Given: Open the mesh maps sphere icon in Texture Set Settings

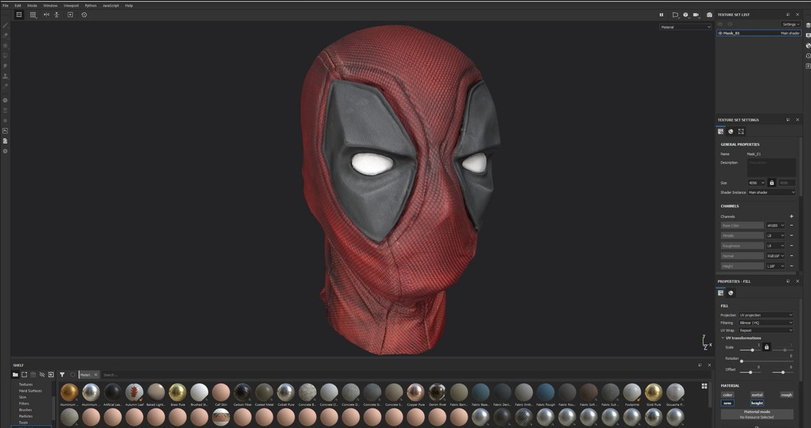Looking at the screenshot, I should click(x=731, y=132).
